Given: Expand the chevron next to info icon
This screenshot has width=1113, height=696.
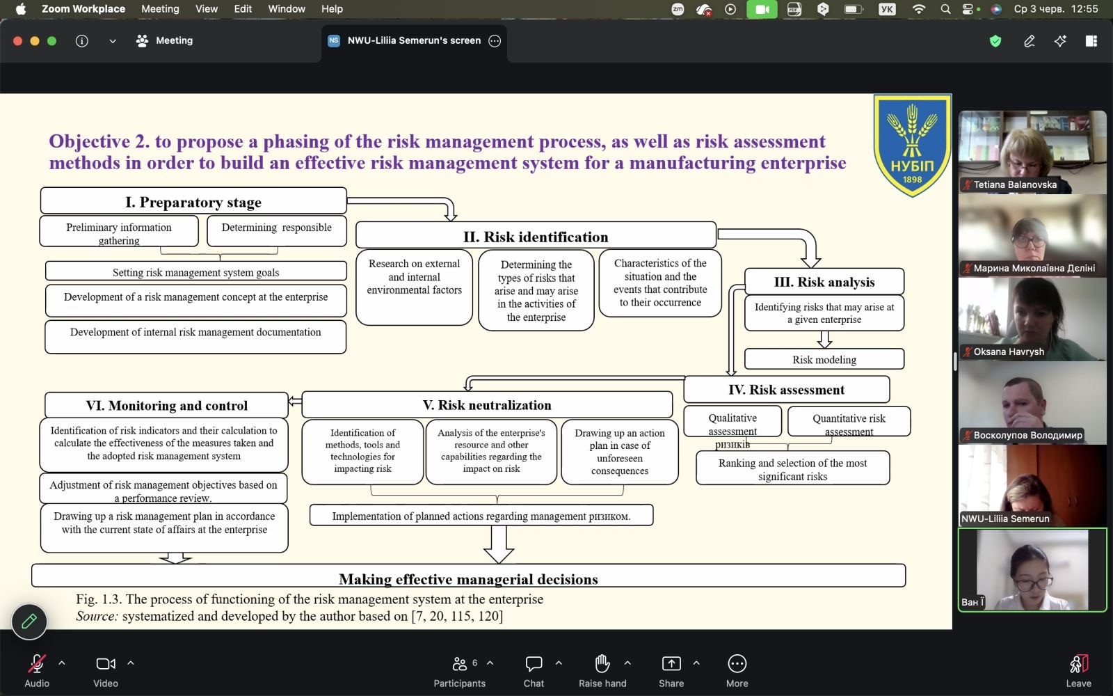Looking at the screenshot, I should point(113,41).
